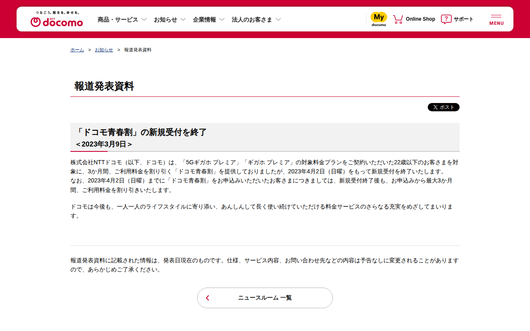Open the My docomo icon

click(x=379, y=19)
